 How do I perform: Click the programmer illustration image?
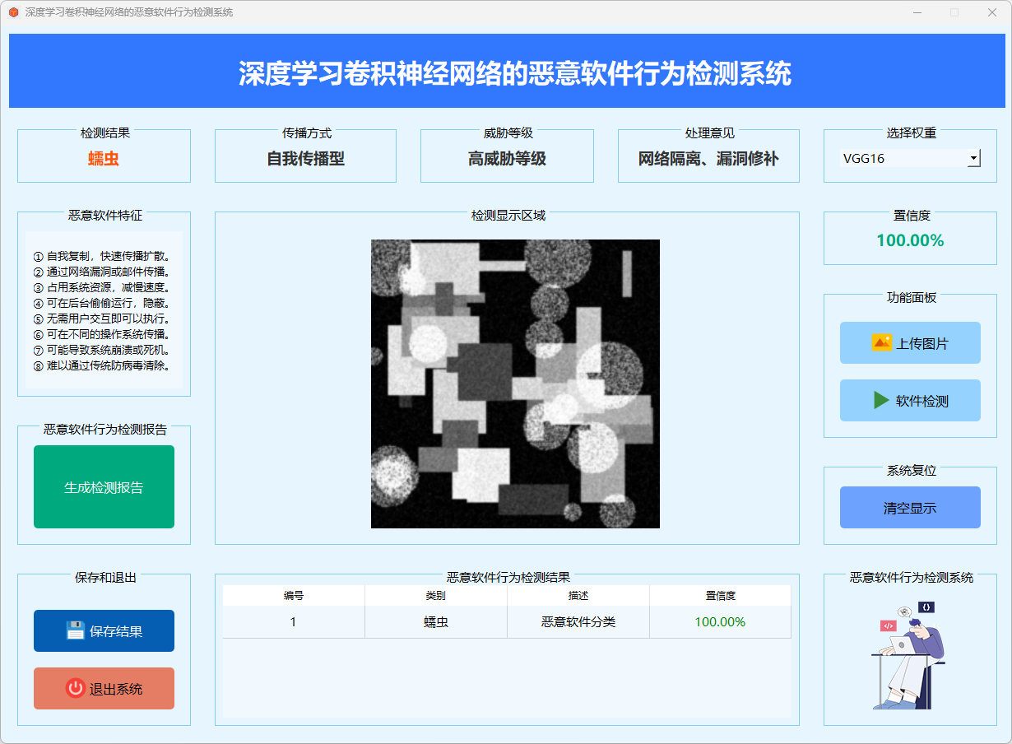[909, 655]
